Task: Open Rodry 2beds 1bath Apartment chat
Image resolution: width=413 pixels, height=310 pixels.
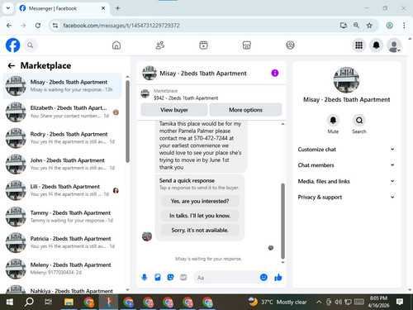Action: 62,138
